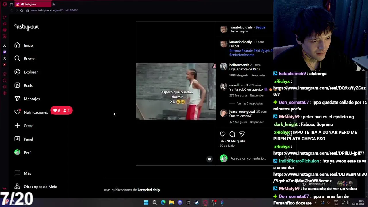This screenshot has height=207, width=368.
Task: Open Otras apps de Meta
Action: pos(36,187)
